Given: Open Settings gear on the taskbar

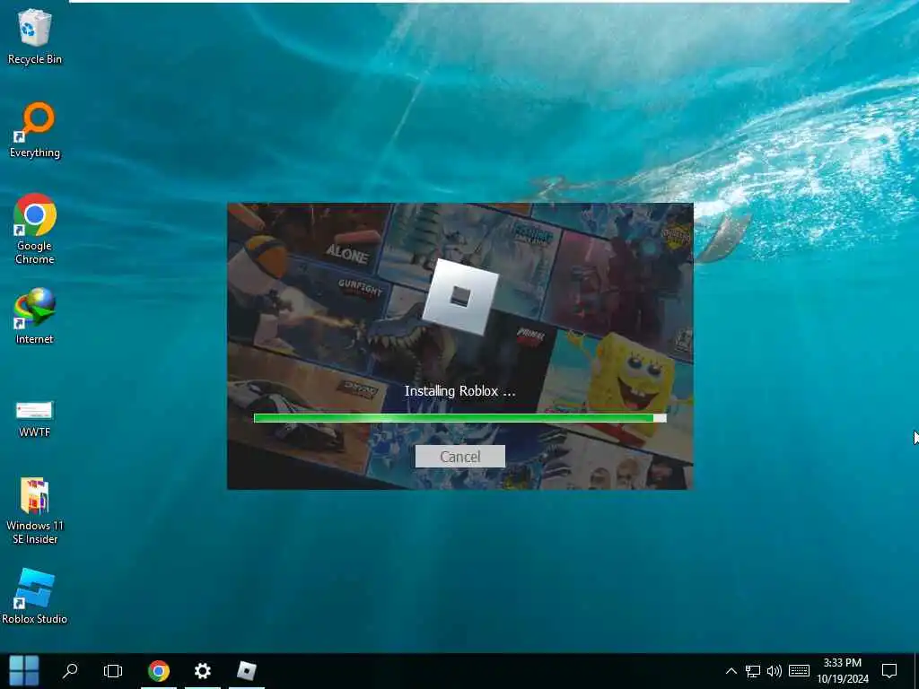Looking at the screenshot, I should [202, 671].
